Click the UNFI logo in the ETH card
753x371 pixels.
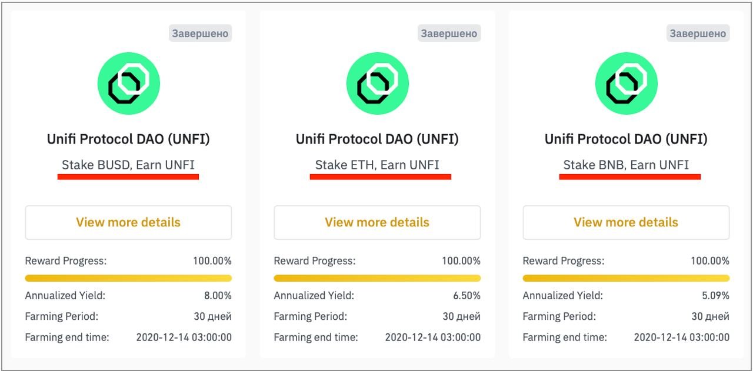click(x=377, y=83)
